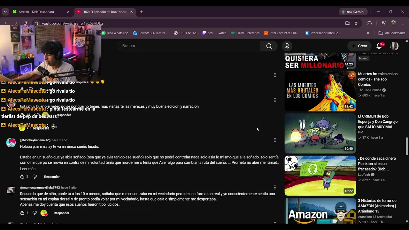Open the YouTube account avatar menu

pos(394,46)
